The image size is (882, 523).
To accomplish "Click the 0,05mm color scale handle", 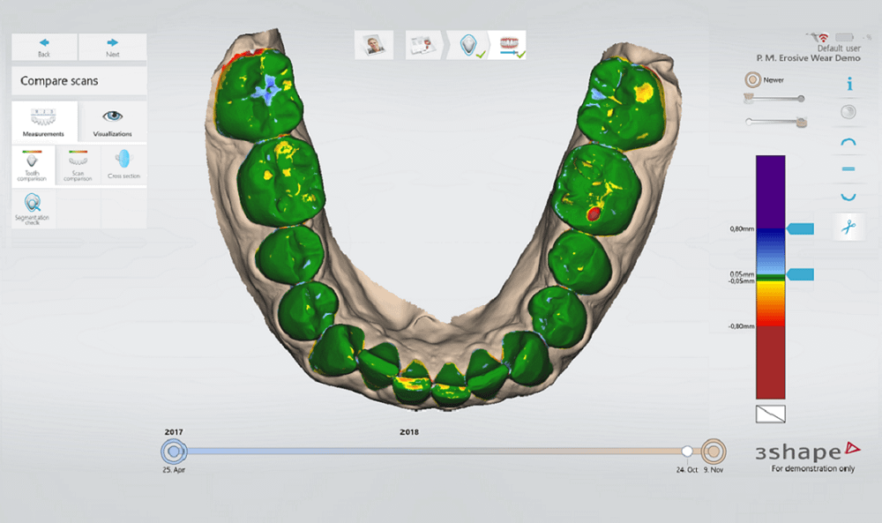I will pyautogui.click(x=798, y=274).
